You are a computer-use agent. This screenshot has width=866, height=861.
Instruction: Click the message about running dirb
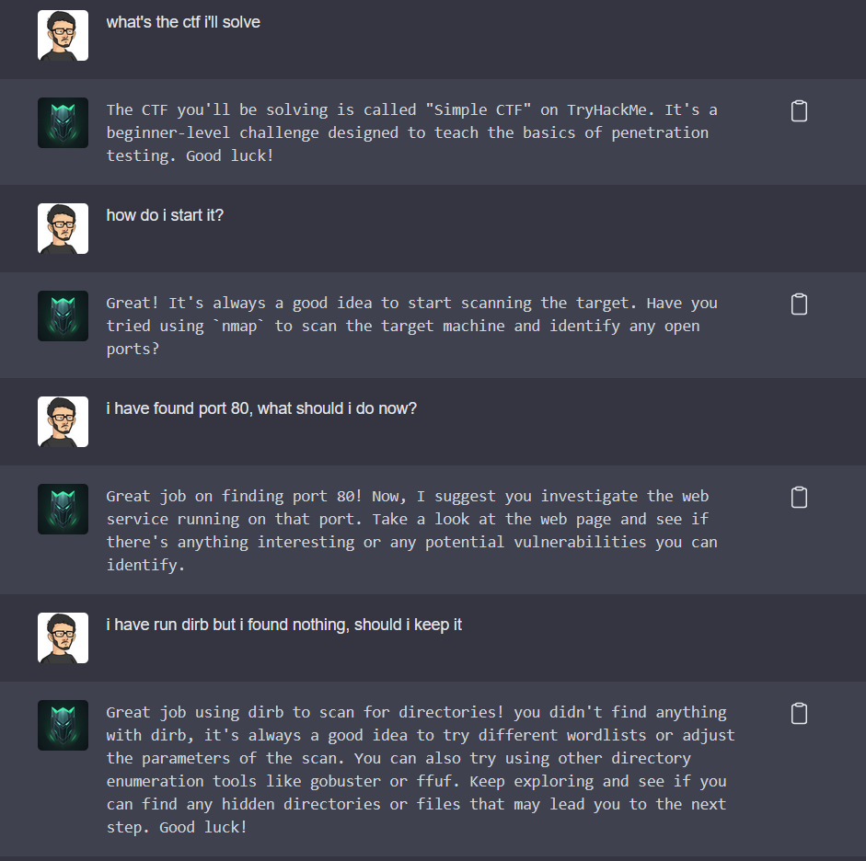point(283,625)
